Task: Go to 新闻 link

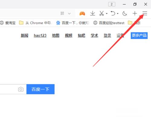Action: [24, 35]
